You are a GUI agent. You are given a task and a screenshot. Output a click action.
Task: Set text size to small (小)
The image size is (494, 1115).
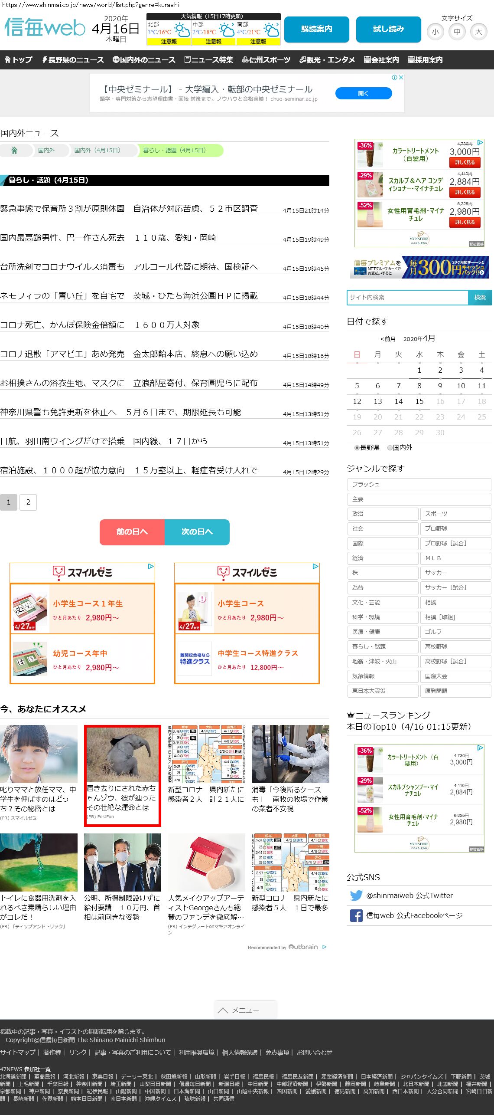[x=435, y=32]
